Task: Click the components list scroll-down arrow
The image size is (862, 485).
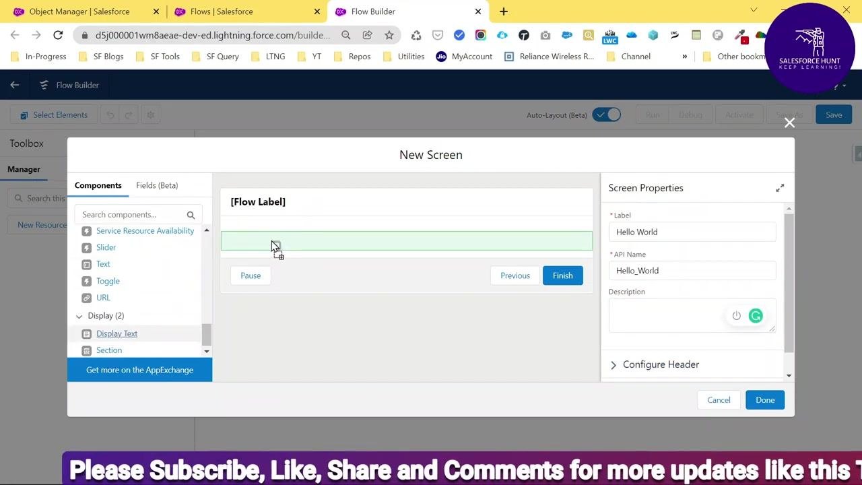Action: (207, 351)
